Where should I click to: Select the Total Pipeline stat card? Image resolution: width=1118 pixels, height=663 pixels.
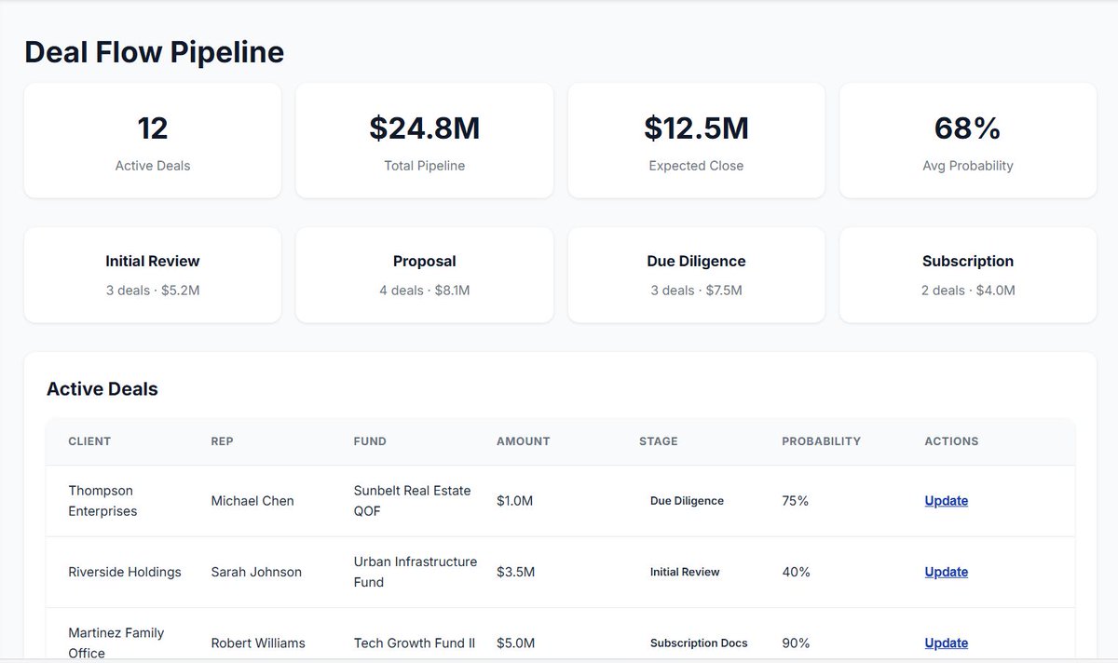425,141
